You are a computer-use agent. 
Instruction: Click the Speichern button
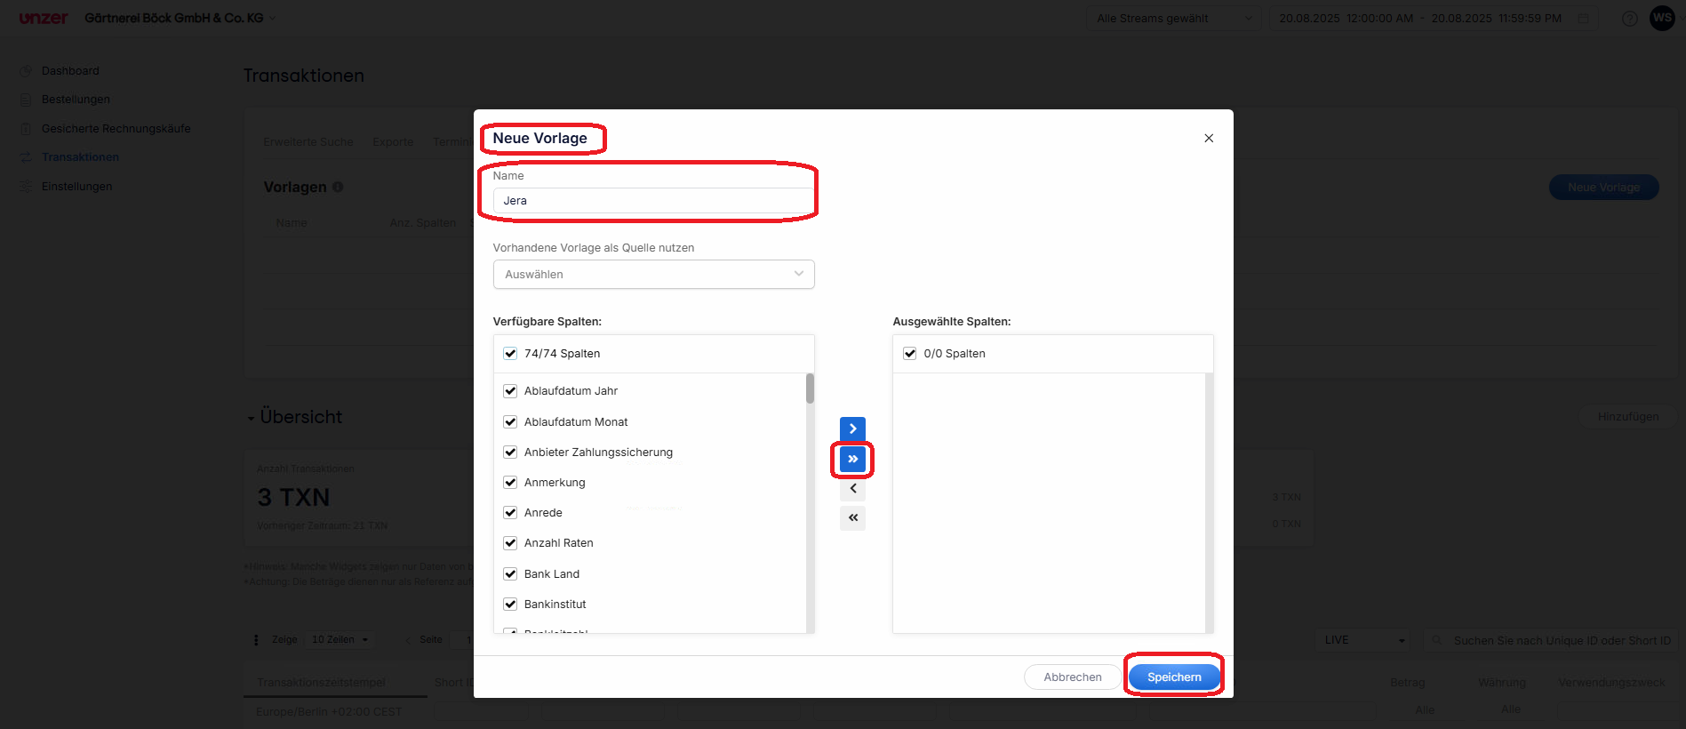(1173, 677)
